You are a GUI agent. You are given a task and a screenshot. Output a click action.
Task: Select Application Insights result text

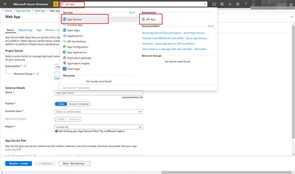[x=78, y=63]
